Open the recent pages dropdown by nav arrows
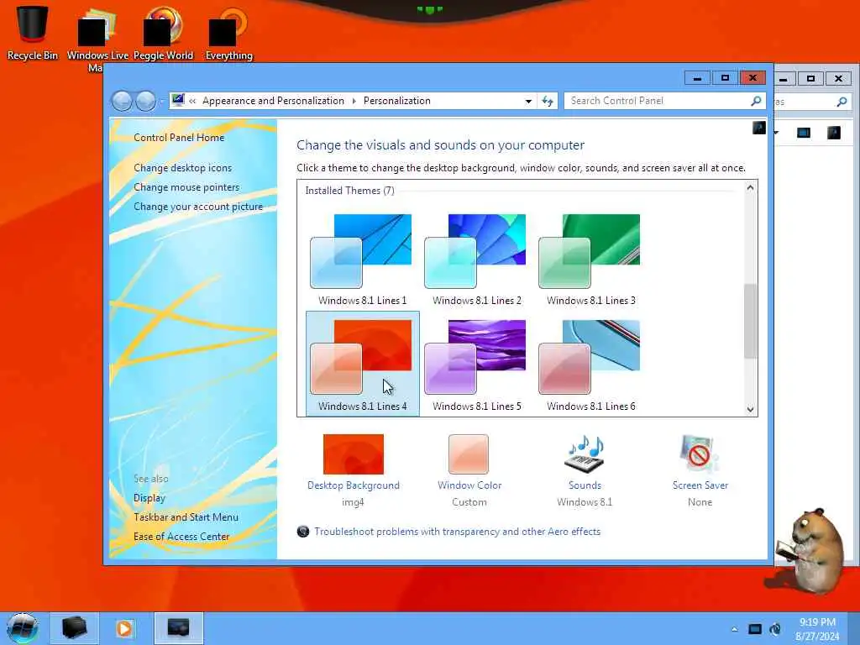Image resolution: width=860 pixels, height=645 pixels. pyautogui.click(x=161, y=102)
